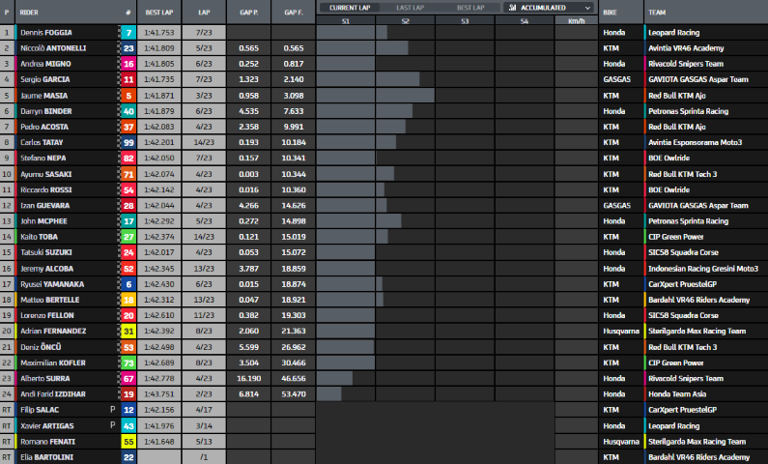Viewport: 768px width, 464px height.
Task: Click the Team column header
Action: (660, 14)
